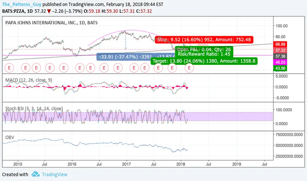Click the Open P&L: 0.04, Qty: 26 label

pyautogui.click(x=204, y=49)
